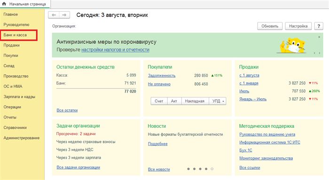This screenshot has height=180, width=329.
Task: Click the Настройка button
Action: (x=298, y=26)
